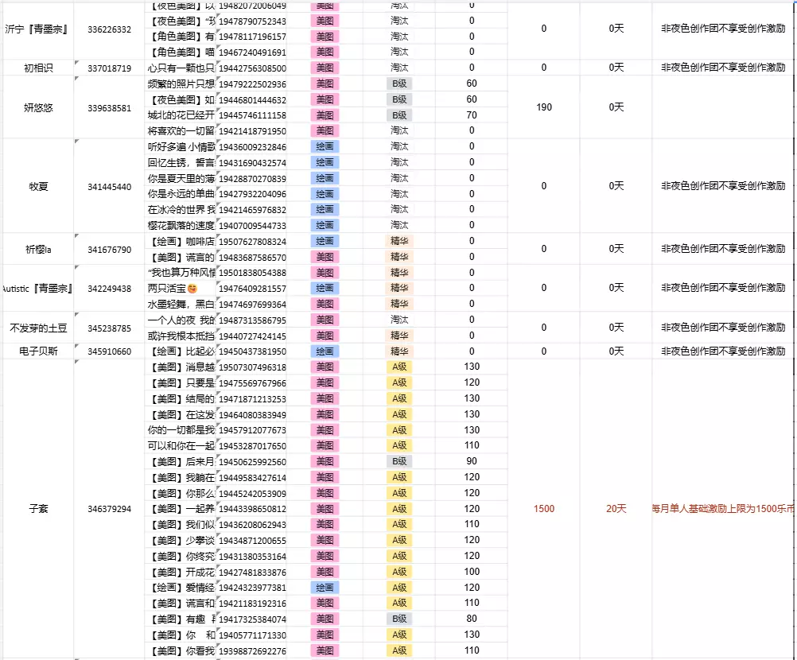Image resolution: width=797 pixels, height=660 pixels.
Task: Click the 两只活宝 title cell
Action: [181, 288]
